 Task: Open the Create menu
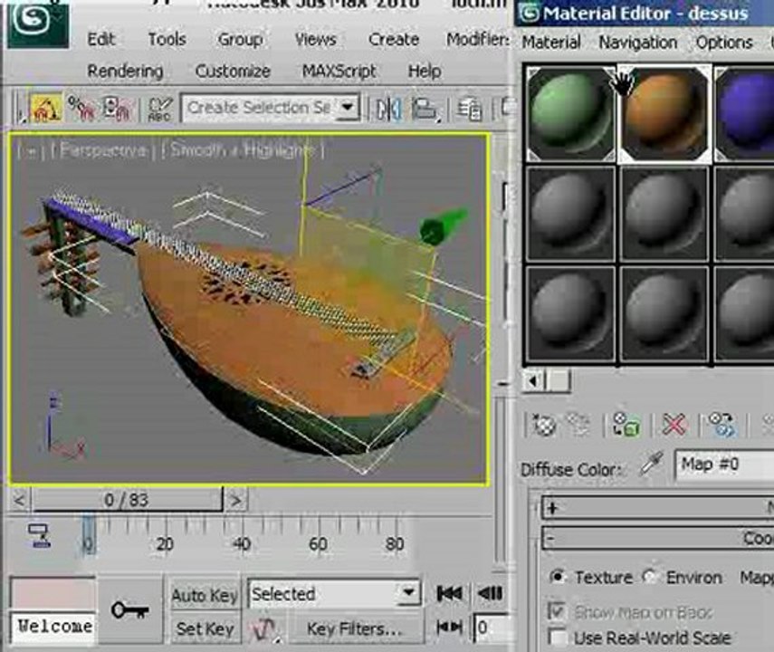394,39
